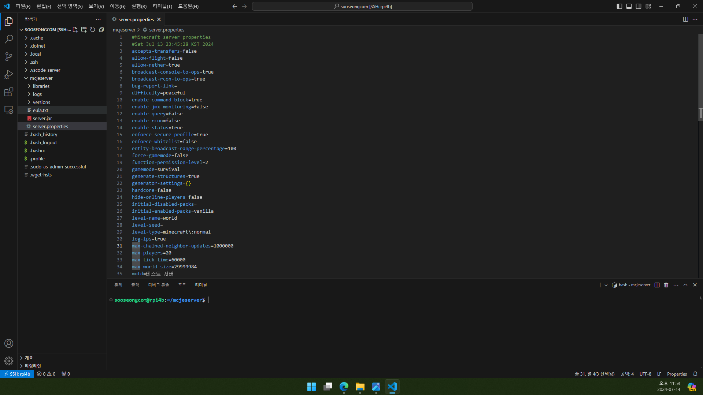The width and height of the screenshot is (703, 395).
Task: Toggle bottom panel visibility
Action: tap(629, 6)
